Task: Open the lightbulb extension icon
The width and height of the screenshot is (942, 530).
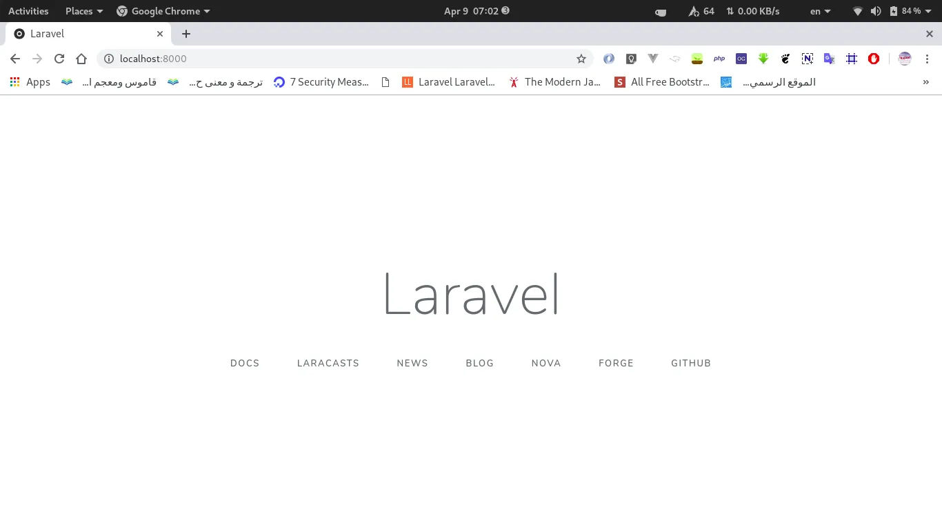Action: [631, 59]
